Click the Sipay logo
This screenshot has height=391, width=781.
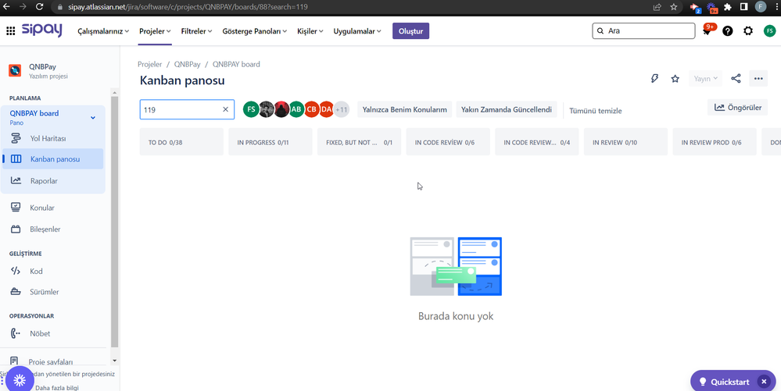42,30
